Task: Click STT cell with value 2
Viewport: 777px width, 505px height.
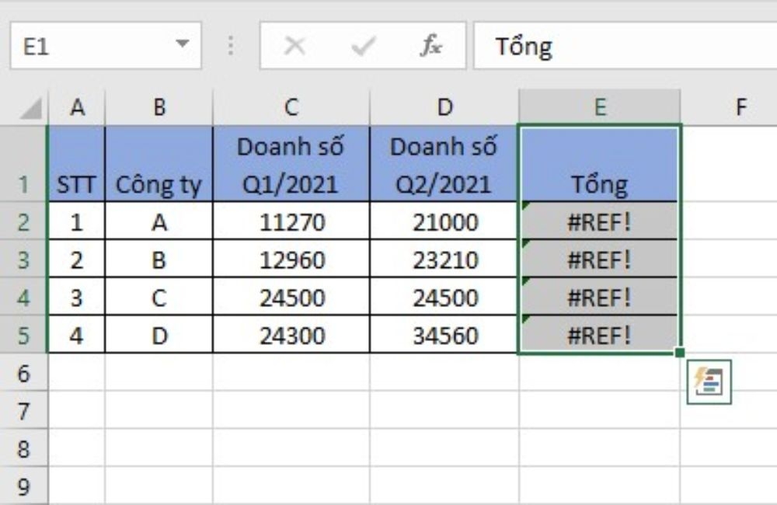Action: (77, 259)
